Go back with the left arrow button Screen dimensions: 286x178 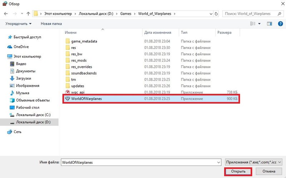point(6,14)
